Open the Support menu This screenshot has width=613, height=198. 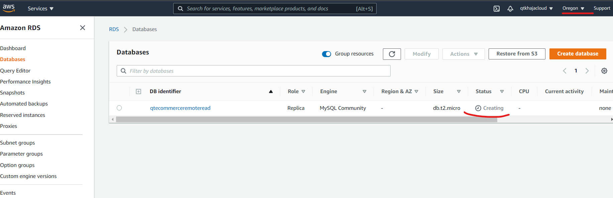pos(602,8)
